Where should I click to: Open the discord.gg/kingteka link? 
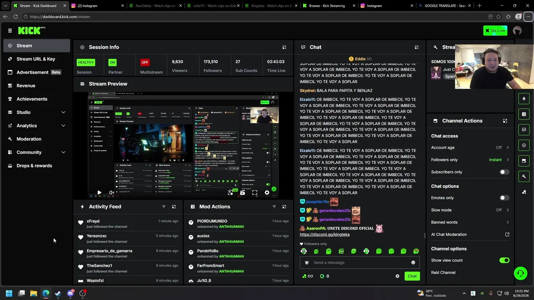[x=325, y=235]
